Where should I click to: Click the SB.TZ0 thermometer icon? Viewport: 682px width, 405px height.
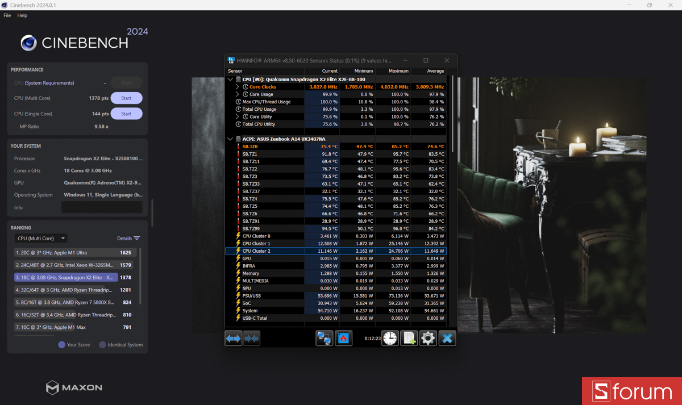pos(239,147)
